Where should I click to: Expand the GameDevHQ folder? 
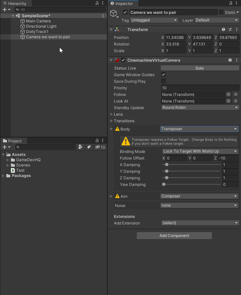[8, 160]
